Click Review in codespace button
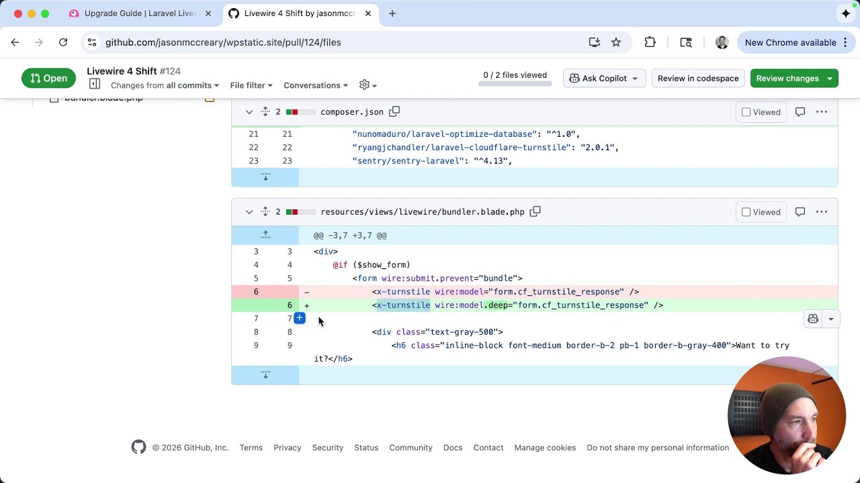Image resolution: width=860 pixels, height=483 pixels. tap(698, 78)
